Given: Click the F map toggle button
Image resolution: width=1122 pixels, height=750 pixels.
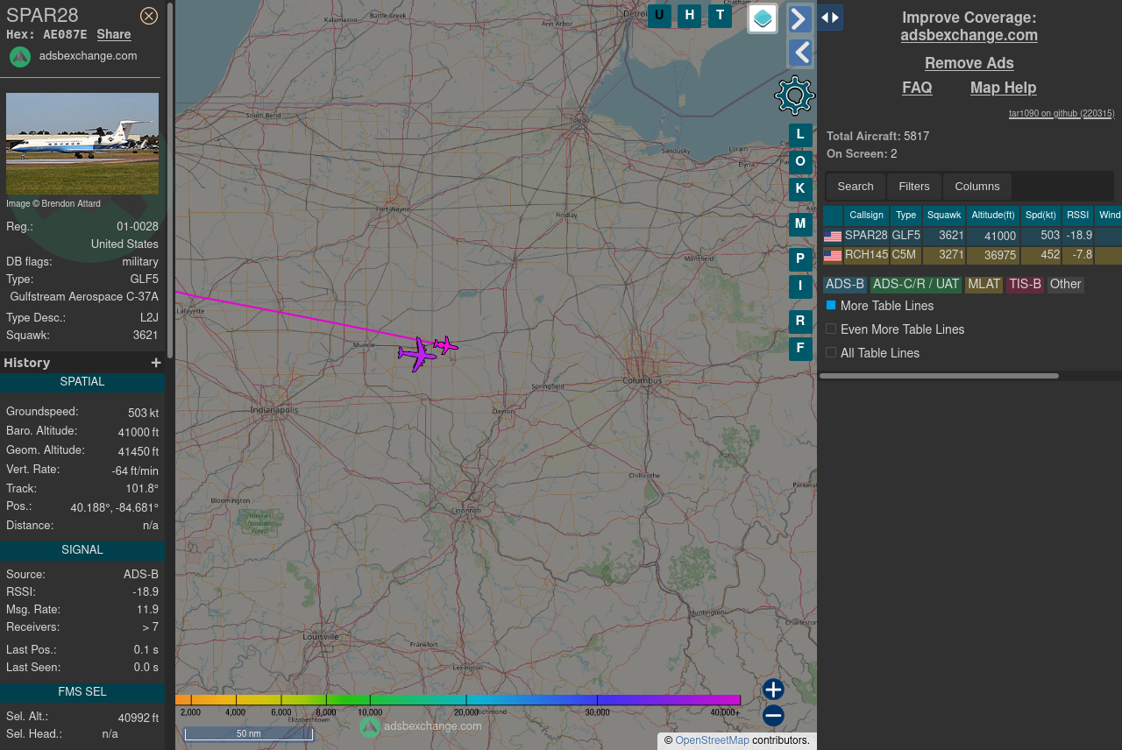Looking at the screenshot, I should click(x=800, y=349).
